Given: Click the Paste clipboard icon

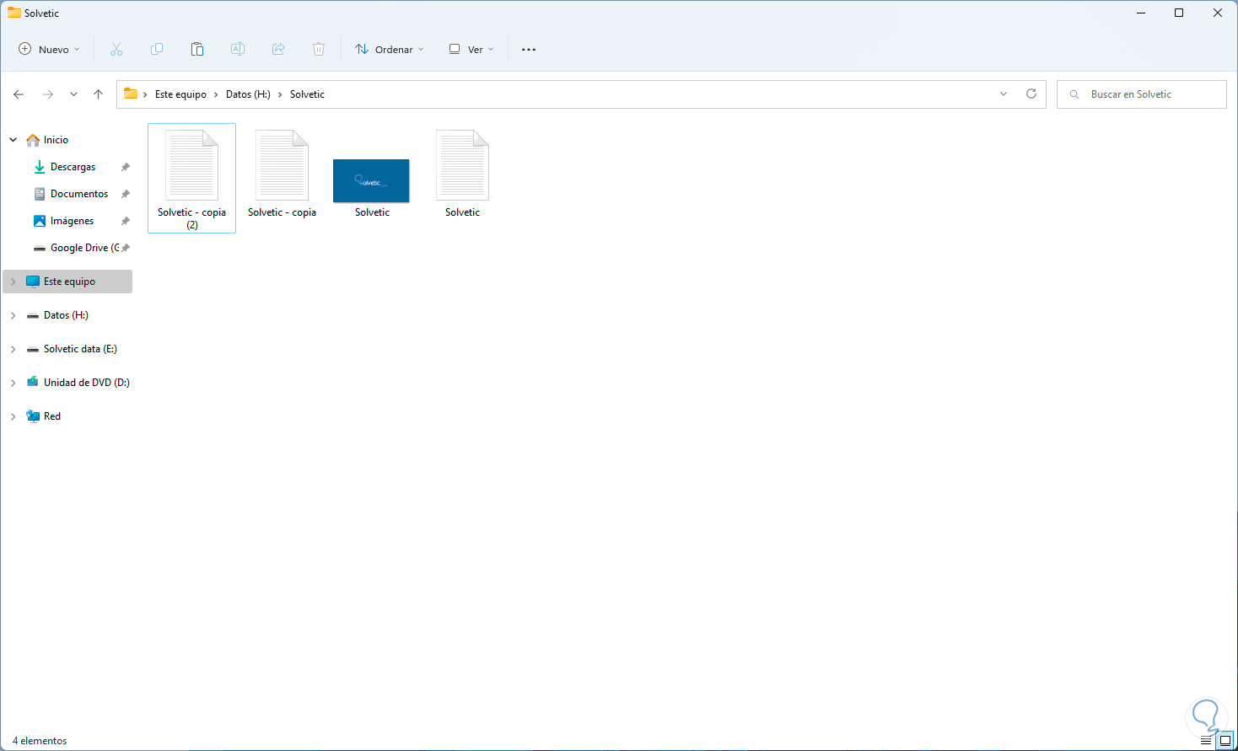Looking at the screenshot, I should [197, 50].
